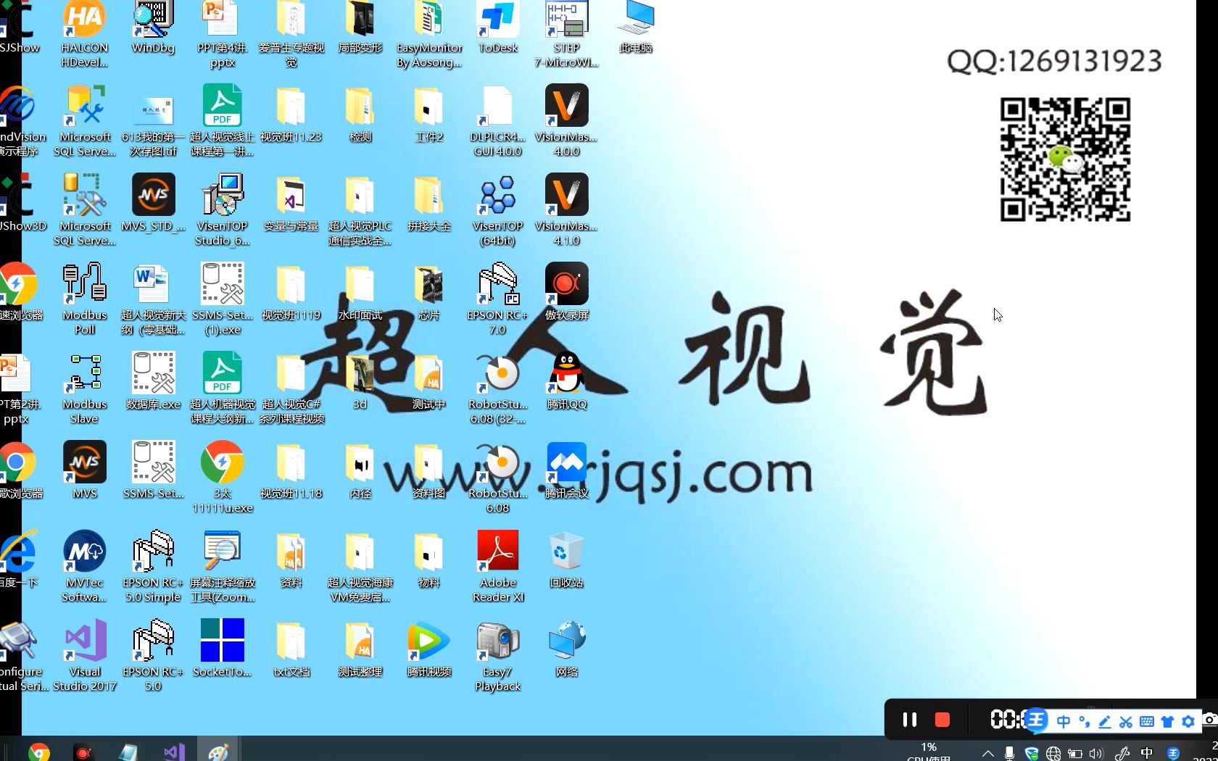
Task: Open IME handwriting pen tool
Action: [1105, 721]
